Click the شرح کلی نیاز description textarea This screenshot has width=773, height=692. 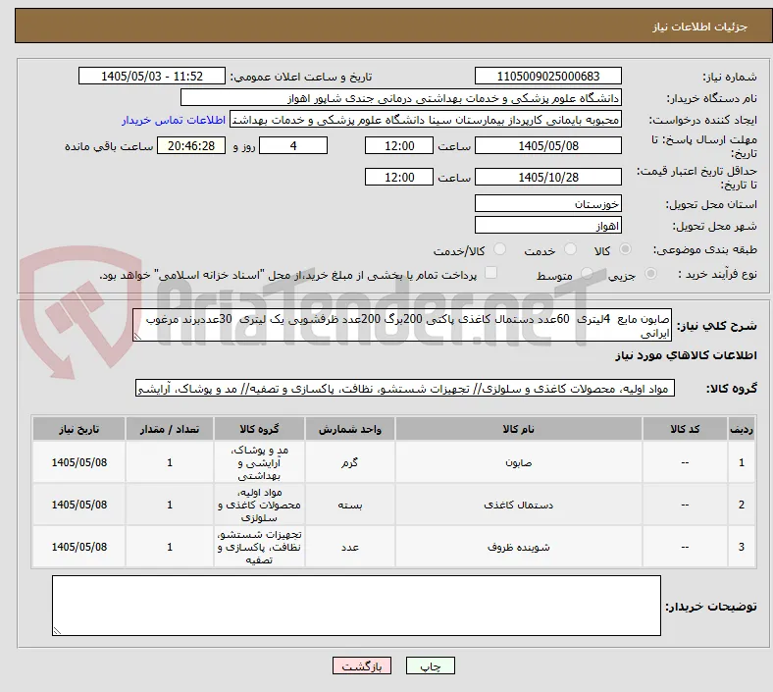click(402, 326)
